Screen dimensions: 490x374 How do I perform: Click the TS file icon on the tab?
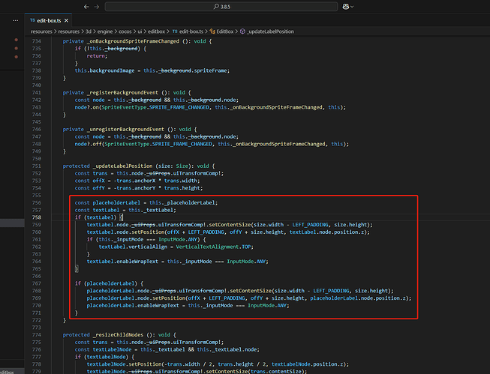(x=32, y=20)
